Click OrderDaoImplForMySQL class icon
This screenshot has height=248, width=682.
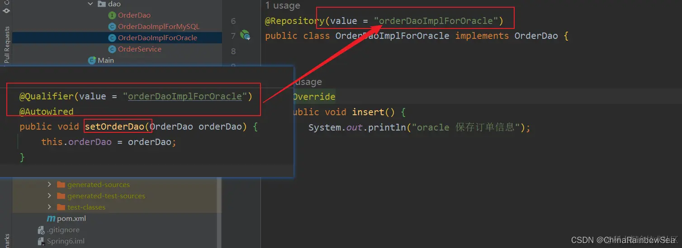pos(112,27)
